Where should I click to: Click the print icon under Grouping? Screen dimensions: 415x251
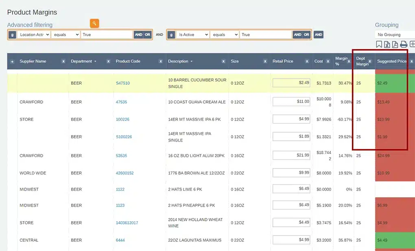point(404,44)
